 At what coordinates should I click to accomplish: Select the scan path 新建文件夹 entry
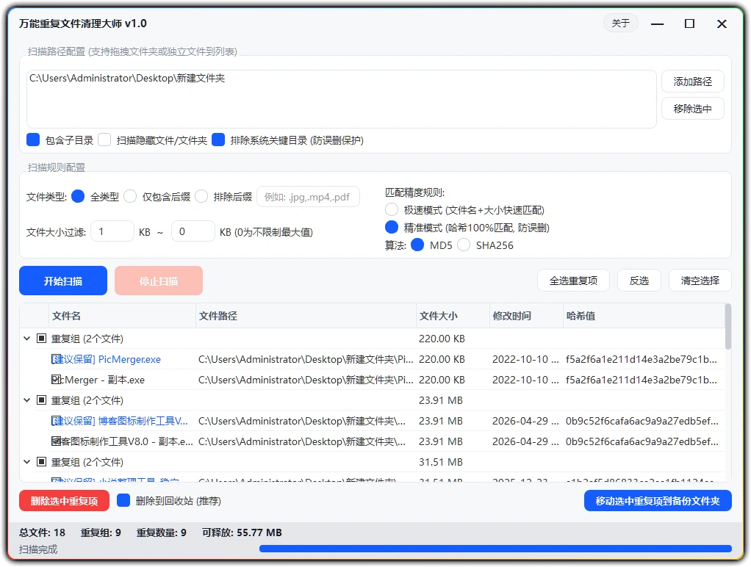pos(127,78)
